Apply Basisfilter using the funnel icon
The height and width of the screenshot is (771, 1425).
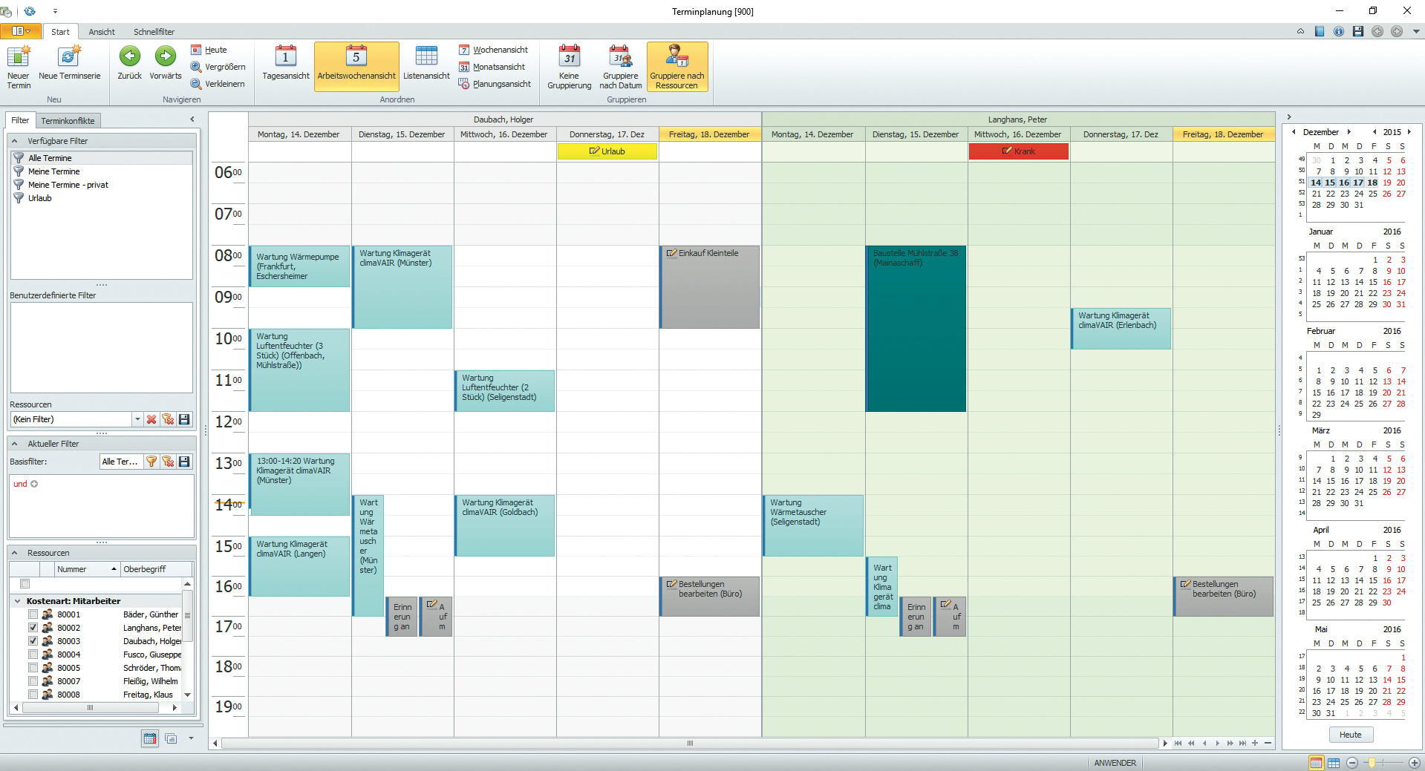[151, 462]
